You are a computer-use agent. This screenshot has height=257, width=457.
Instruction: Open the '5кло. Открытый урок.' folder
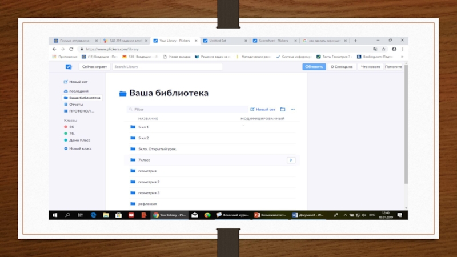[212, 149]
